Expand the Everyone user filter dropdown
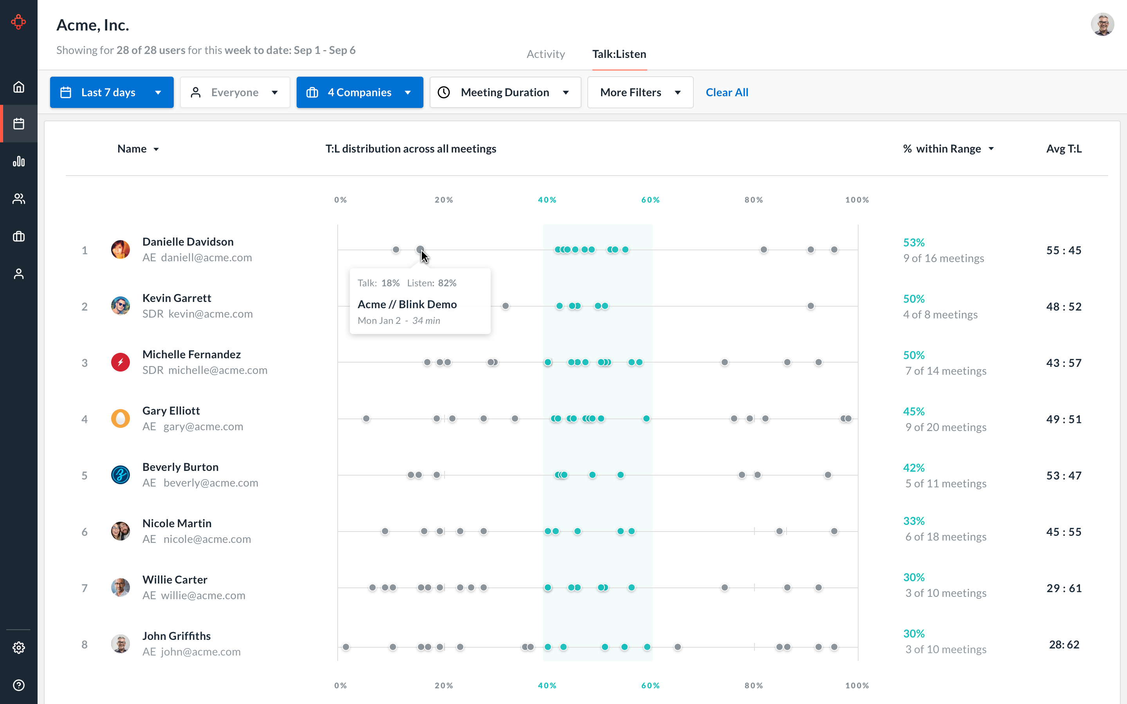Viewport: 1127px width, 704px height. [235, 92]
